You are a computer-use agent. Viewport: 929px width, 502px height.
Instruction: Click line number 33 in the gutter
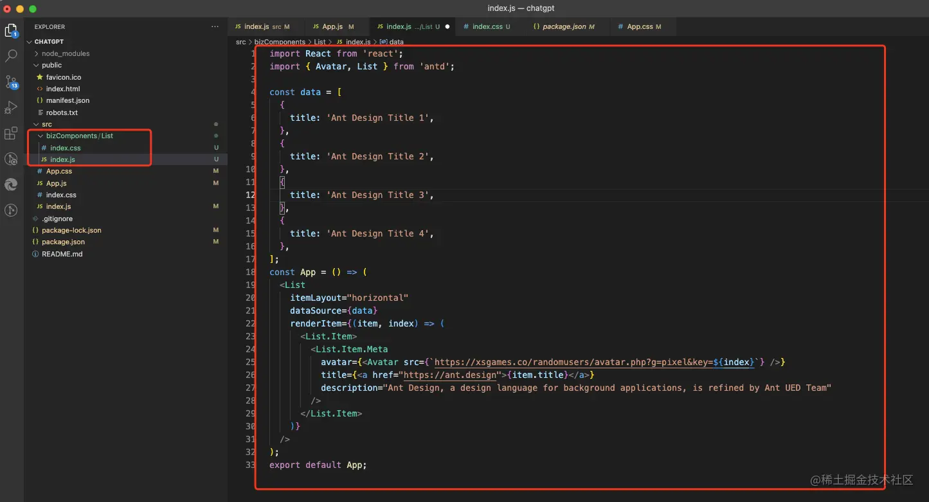[251, 465]
